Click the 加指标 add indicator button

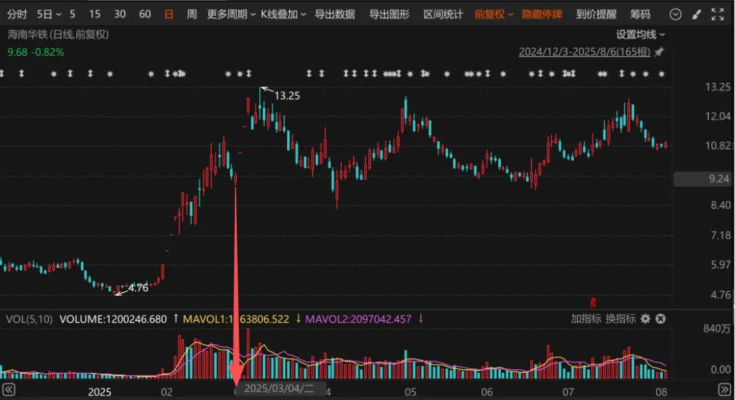pos(586,319)
